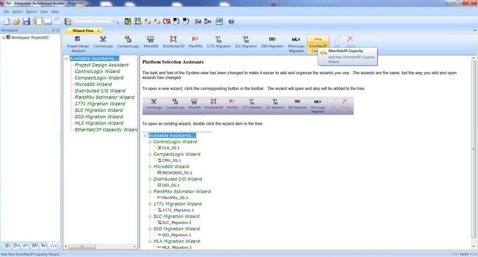Click the green add-hardware toolbar icon
478x257 pixels.
coord(128,21)
